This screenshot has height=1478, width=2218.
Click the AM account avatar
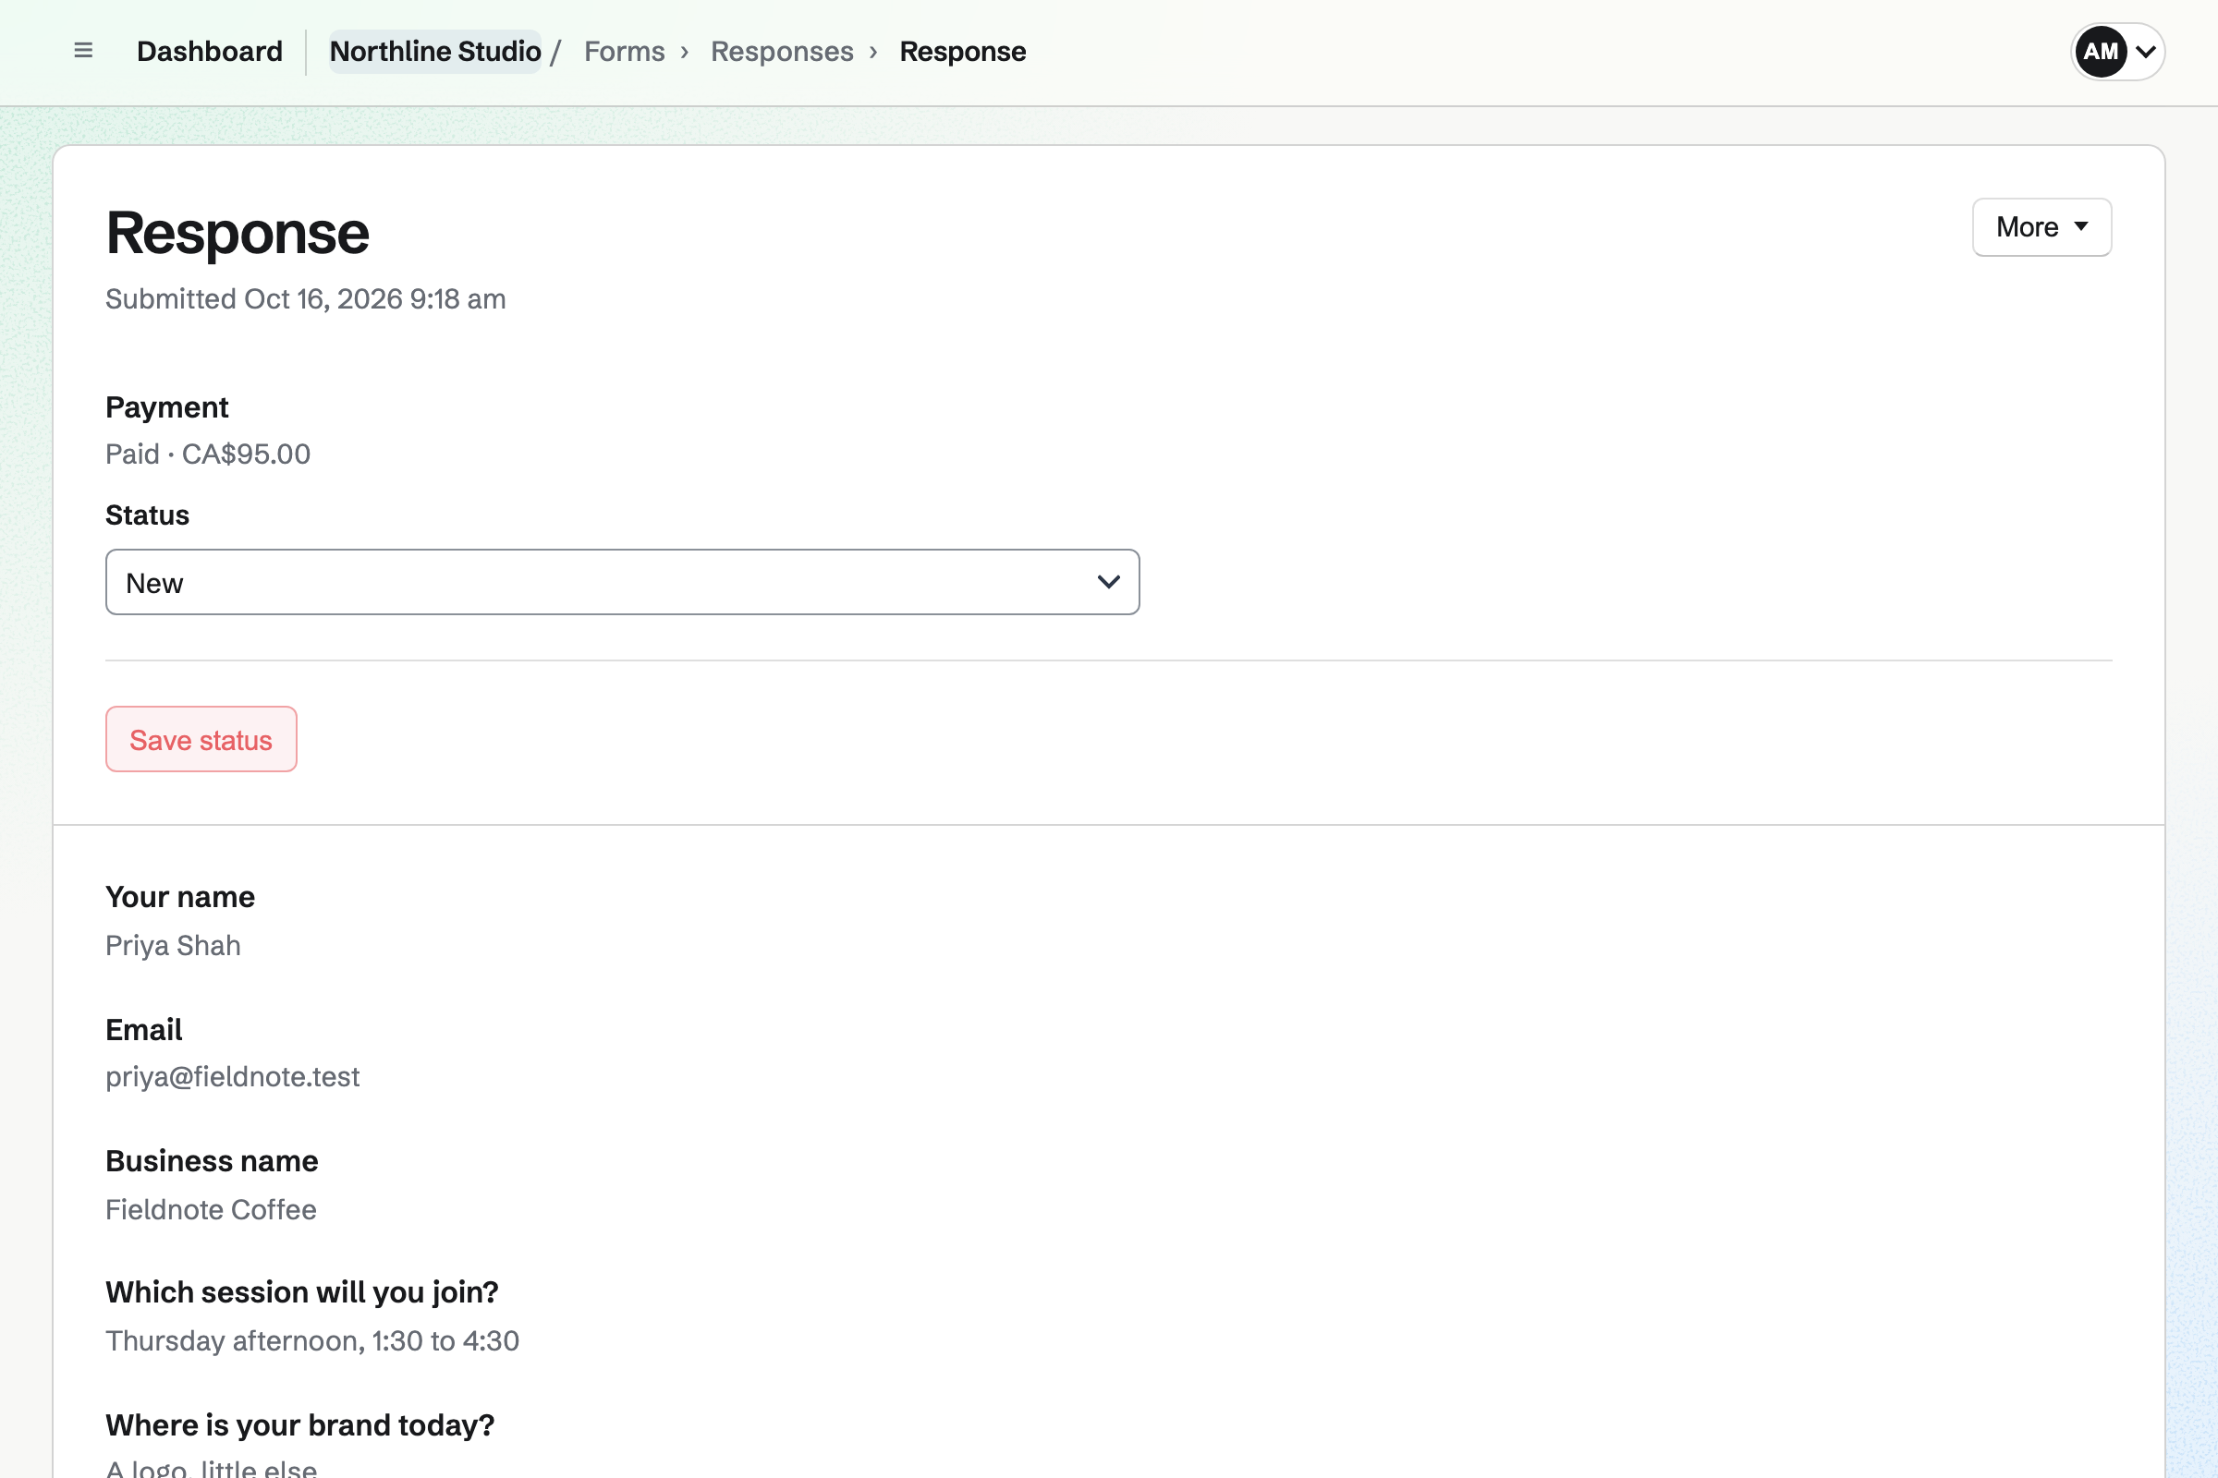2100,52
